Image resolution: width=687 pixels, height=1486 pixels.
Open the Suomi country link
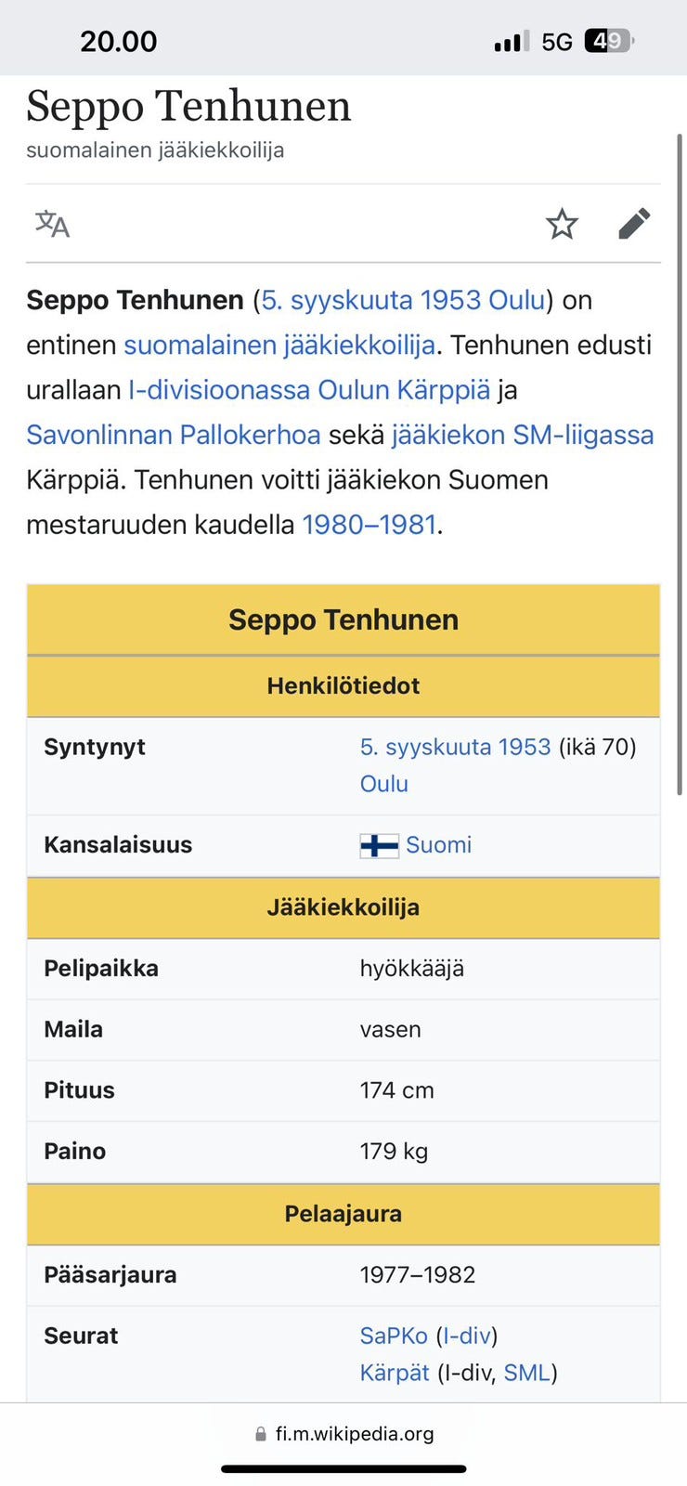tap(438, 845)
